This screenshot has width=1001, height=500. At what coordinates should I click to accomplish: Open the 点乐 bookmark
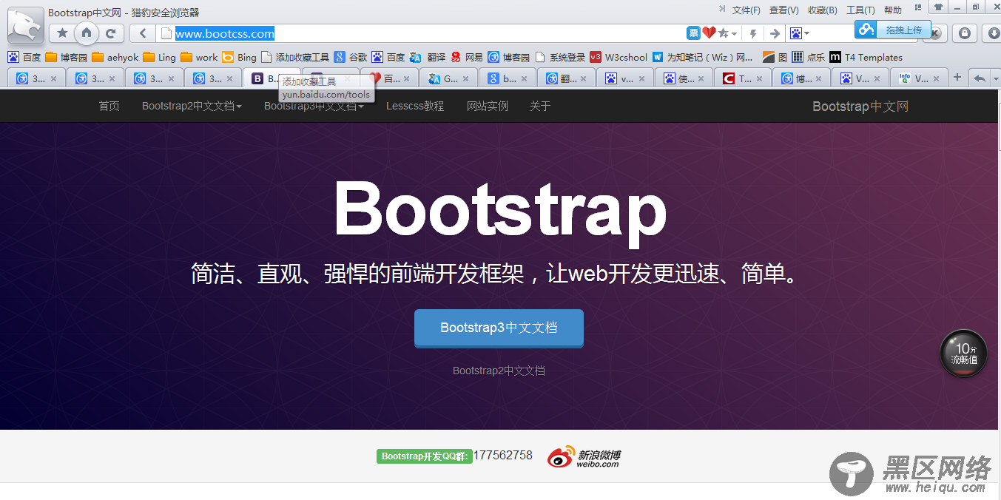(x=808, y=57)
